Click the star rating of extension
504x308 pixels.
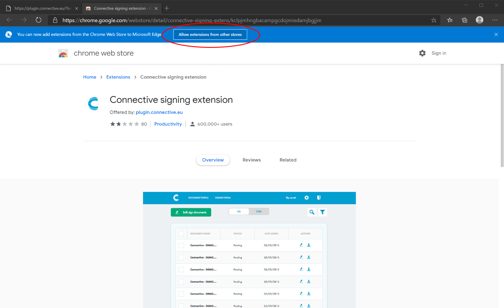124,124
